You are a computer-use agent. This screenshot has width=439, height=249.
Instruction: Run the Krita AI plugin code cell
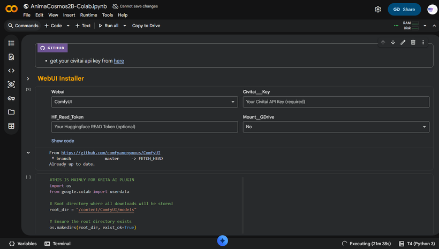(x=28, y=177)
